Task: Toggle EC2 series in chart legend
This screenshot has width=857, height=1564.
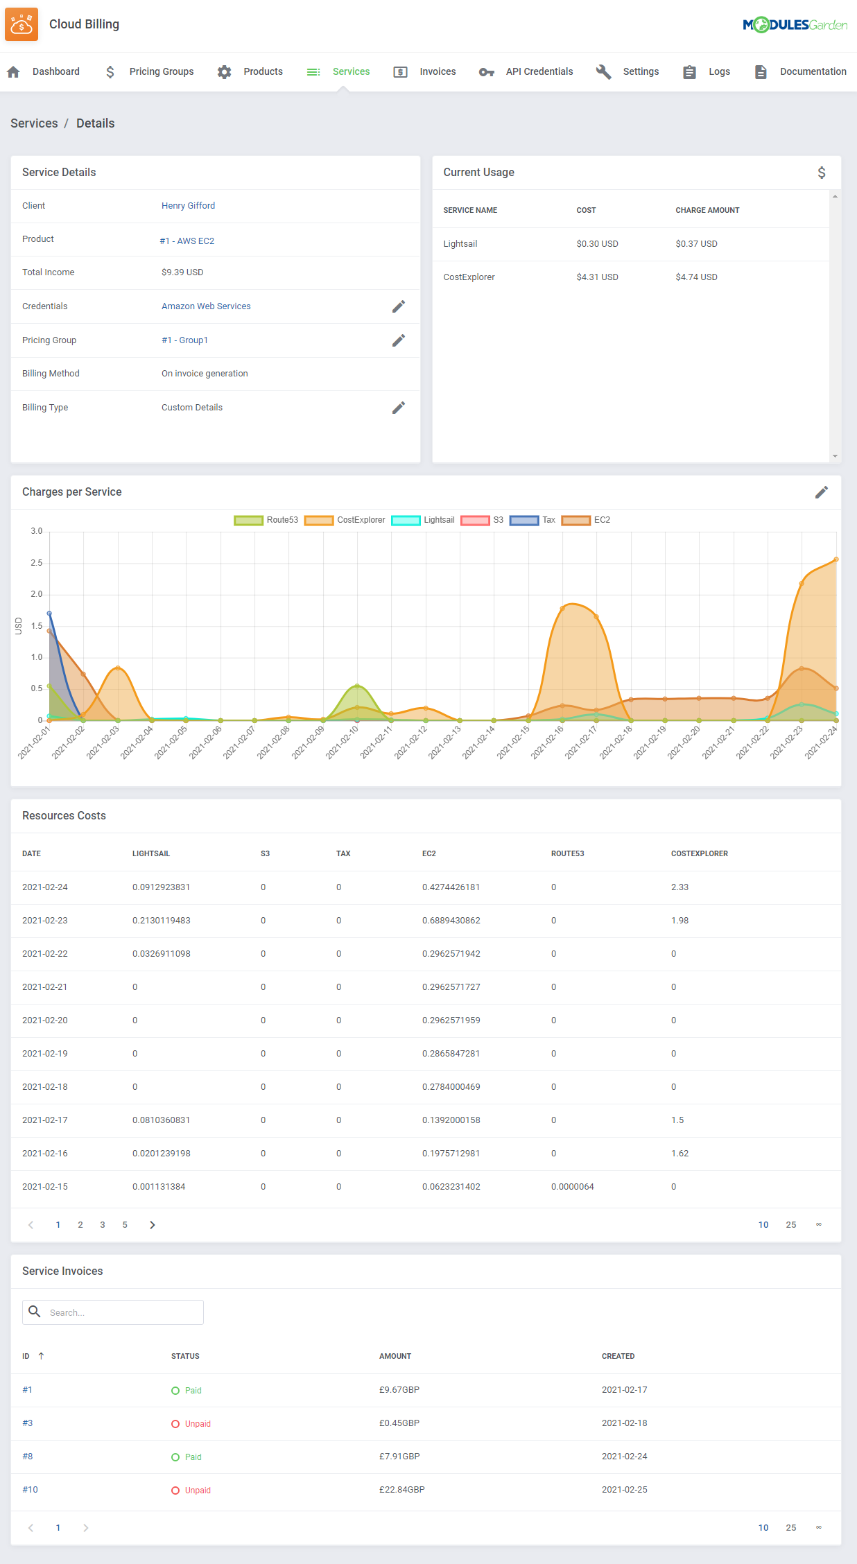Action: tap(586, 520)
